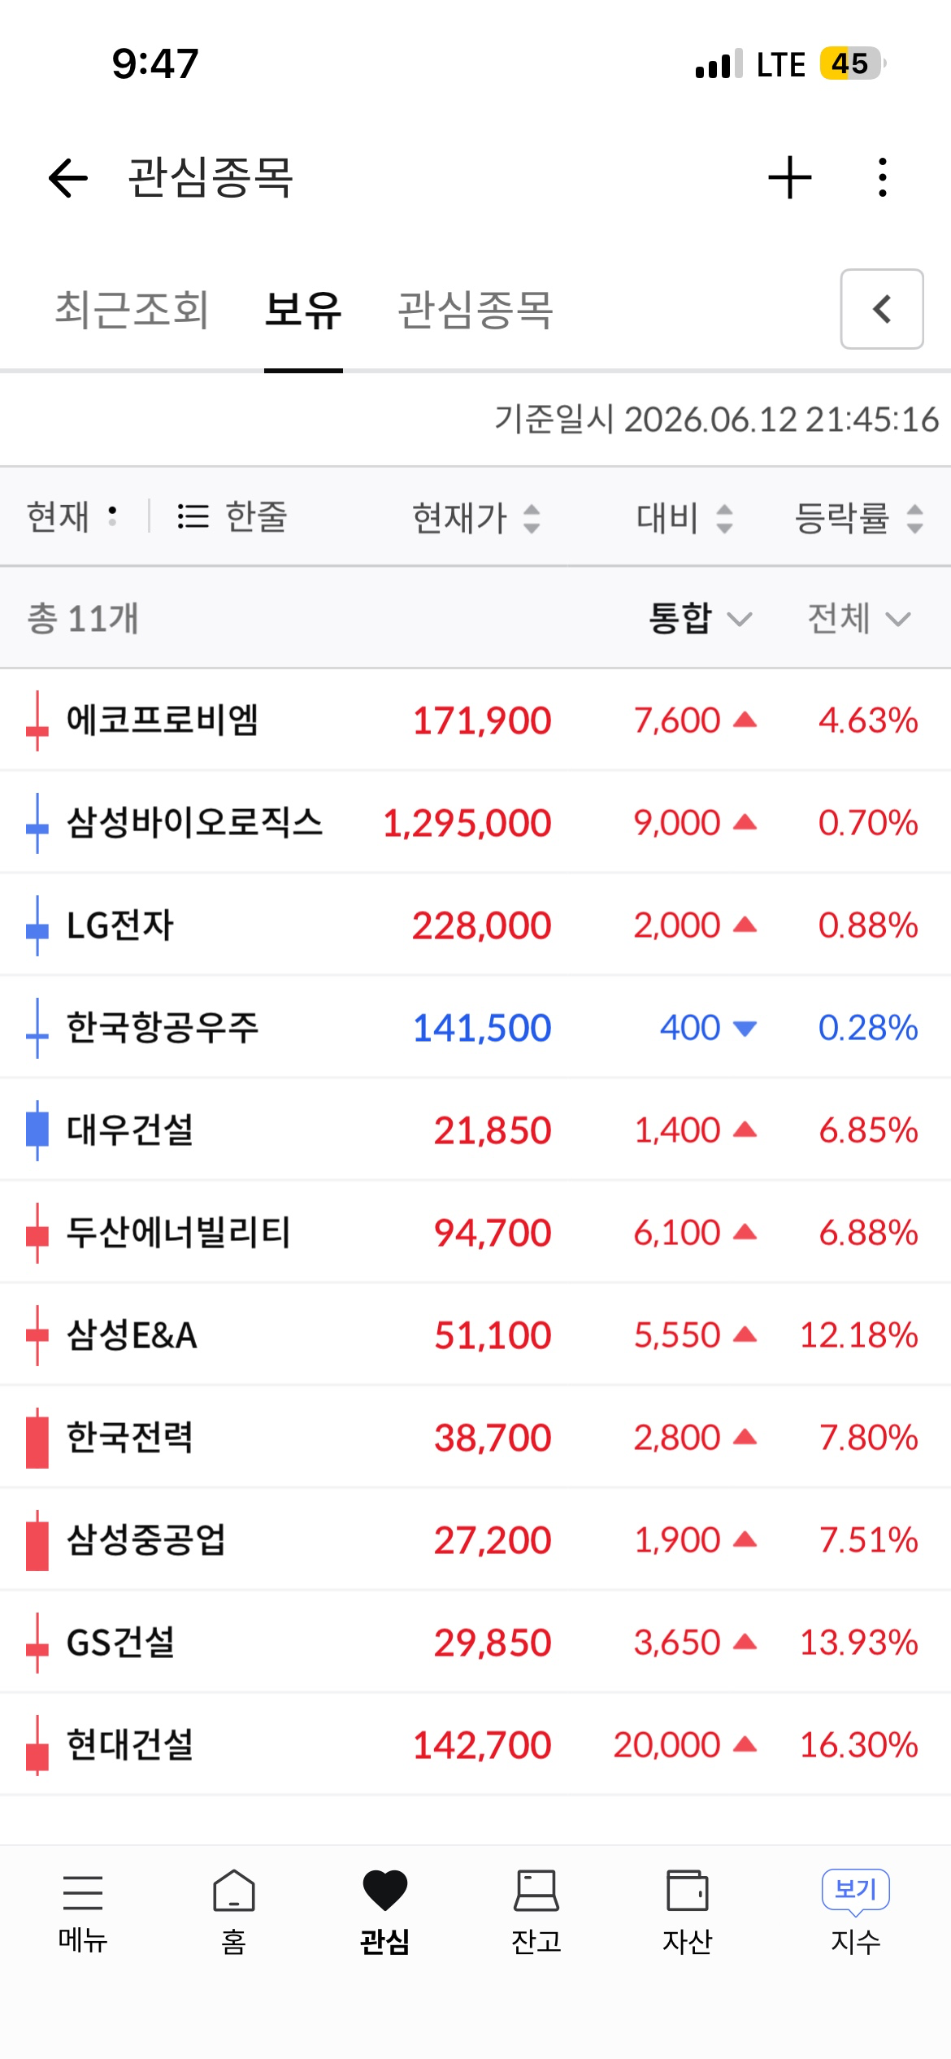
Task: Toggle 등락률 column sort order
Action: [x=859, y=517]
